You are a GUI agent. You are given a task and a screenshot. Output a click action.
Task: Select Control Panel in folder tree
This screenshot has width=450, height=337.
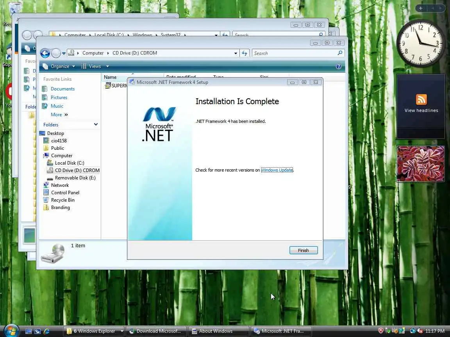click(65, 193)
